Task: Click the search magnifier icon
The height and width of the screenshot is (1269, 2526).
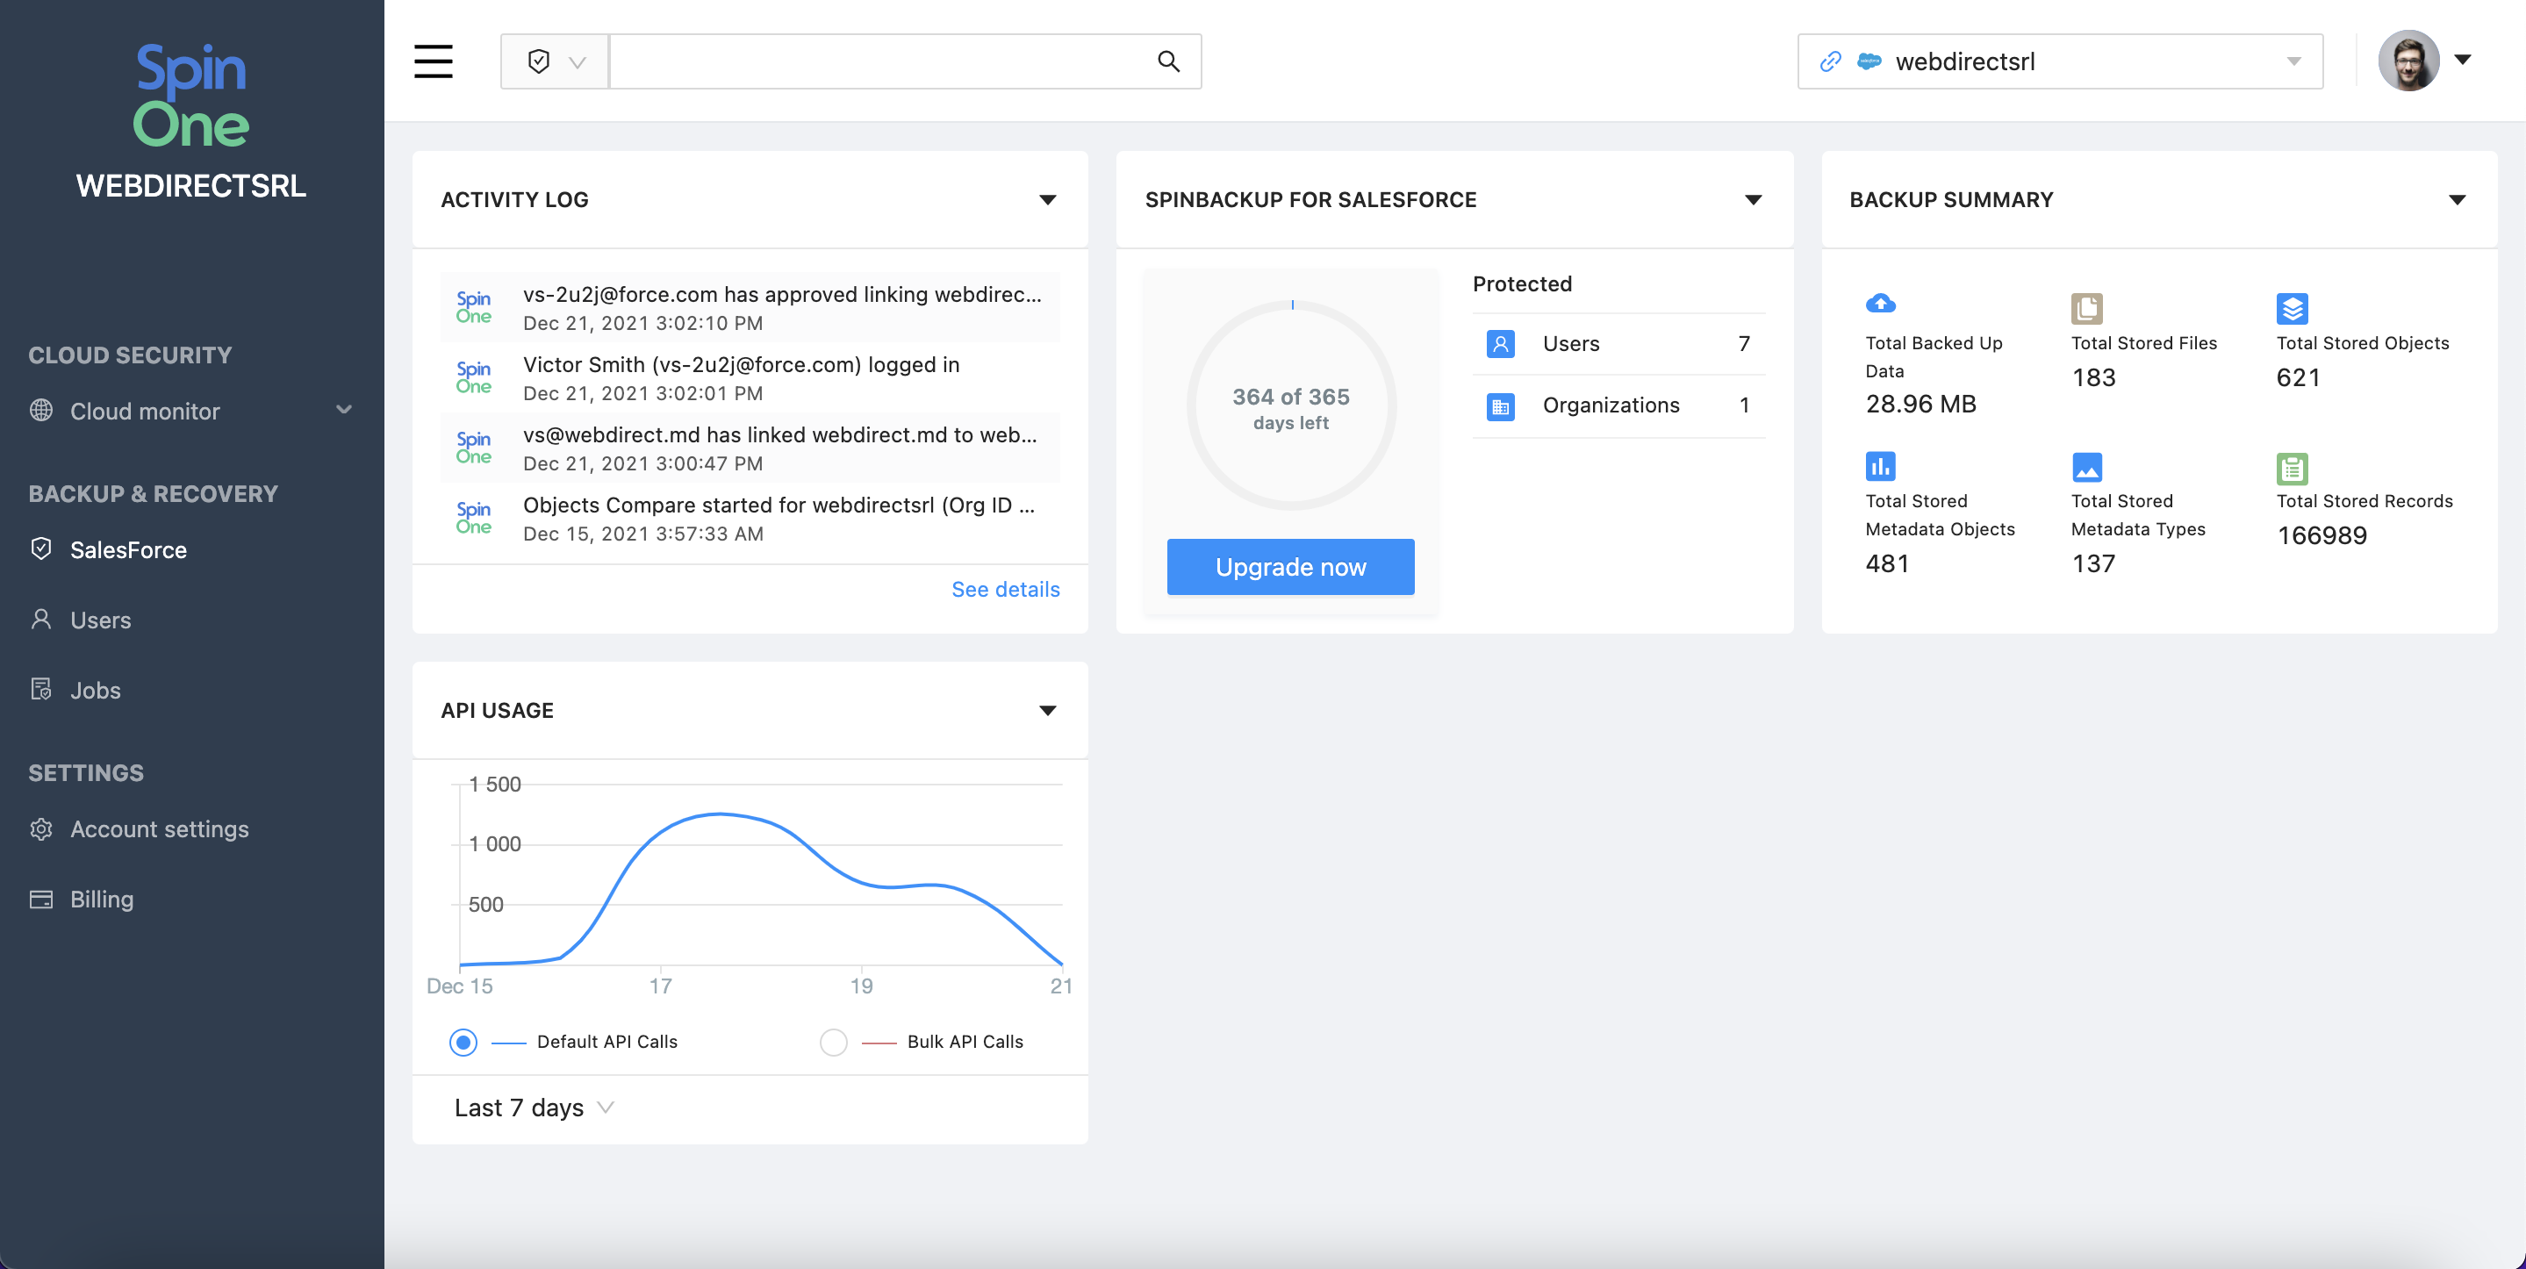Action: pos(1167,61)
